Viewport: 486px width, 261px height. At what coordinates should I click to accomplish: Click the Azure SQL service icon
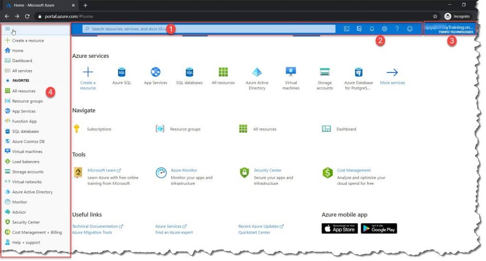point(121,72)
